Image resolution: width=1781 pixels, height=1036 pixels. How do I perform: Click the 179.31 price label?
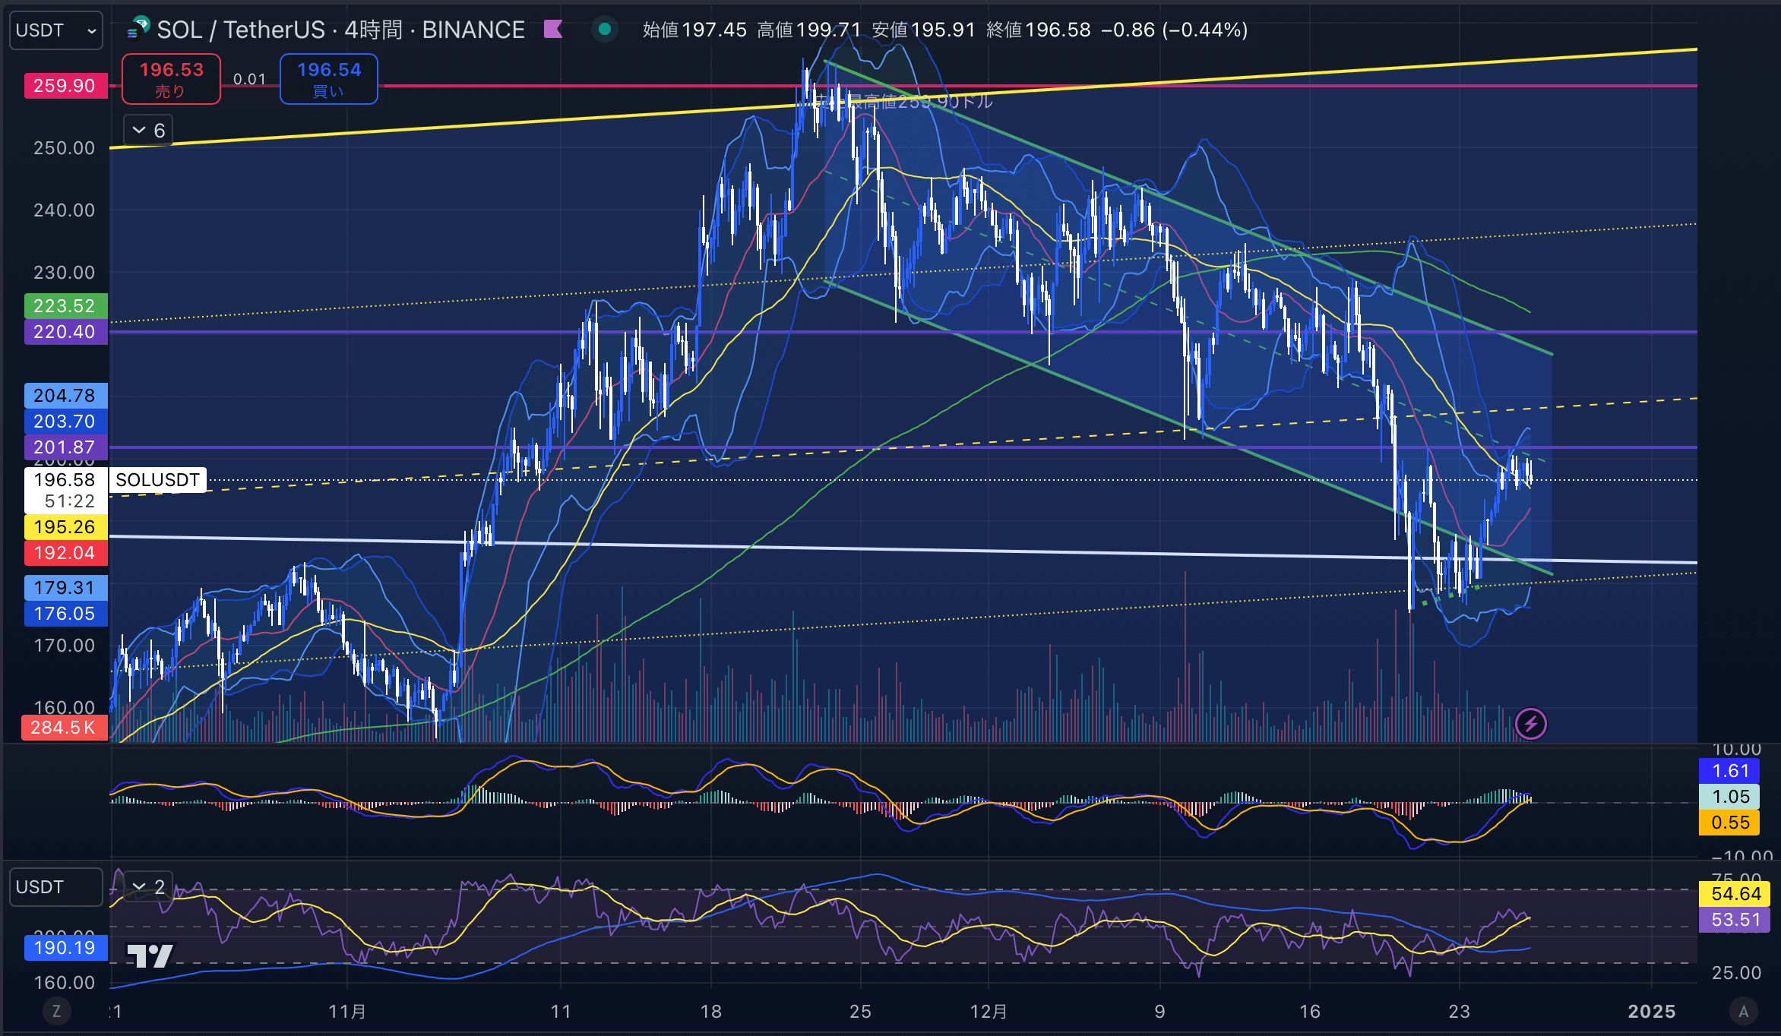pyautogui.click(x=65, y=588)
